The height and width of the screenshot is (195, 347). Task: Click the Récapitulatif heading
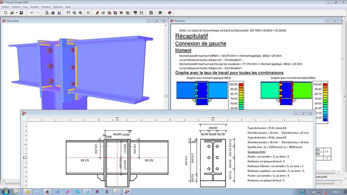point(191,36)
